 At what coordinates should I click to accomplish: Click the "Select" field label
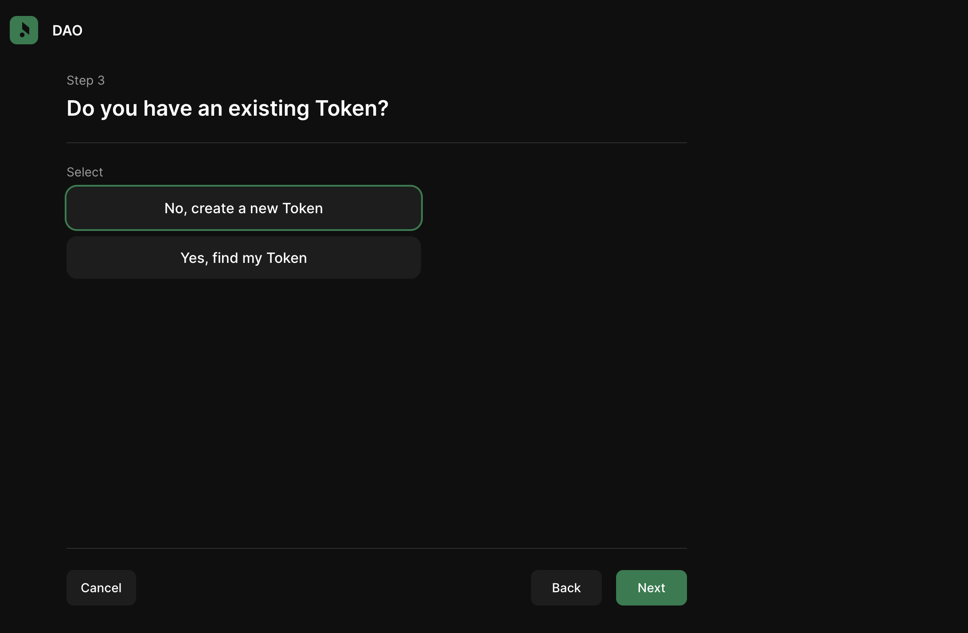85,172
